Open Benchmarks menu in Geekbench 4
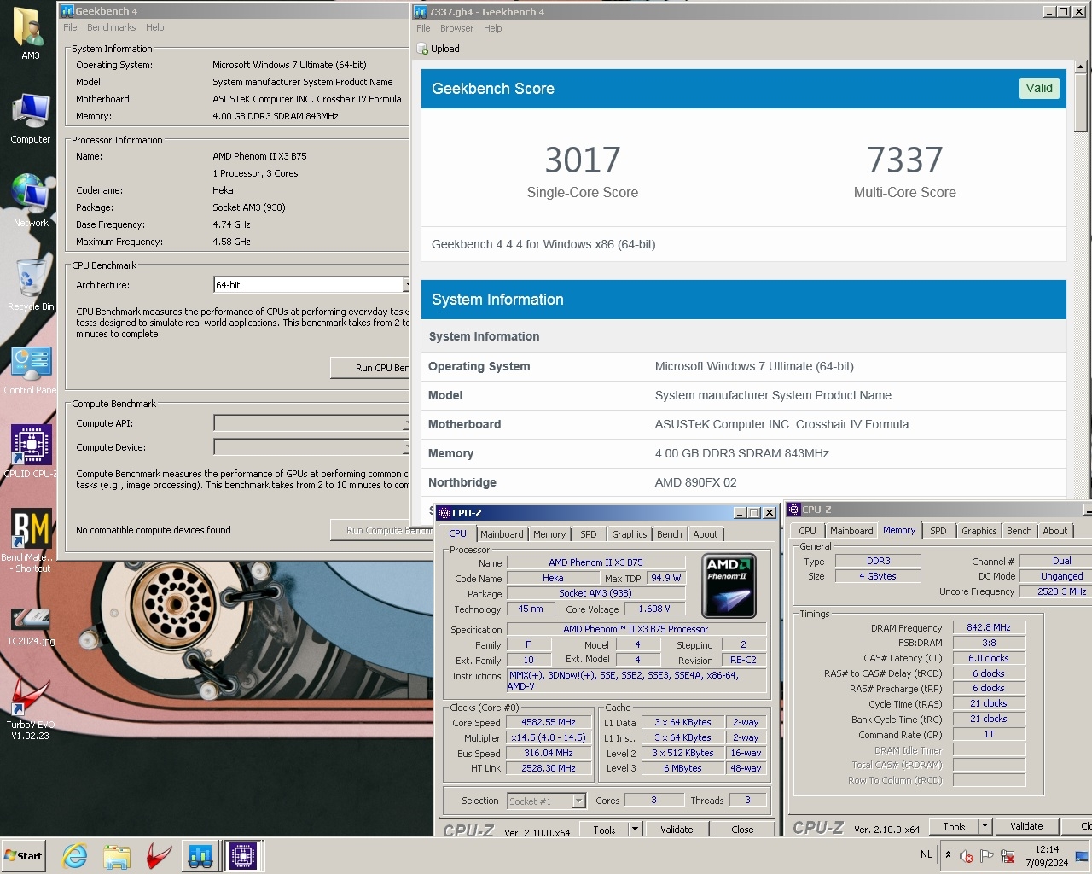This screenshot has height=874, width=1092. pos(111,27)
